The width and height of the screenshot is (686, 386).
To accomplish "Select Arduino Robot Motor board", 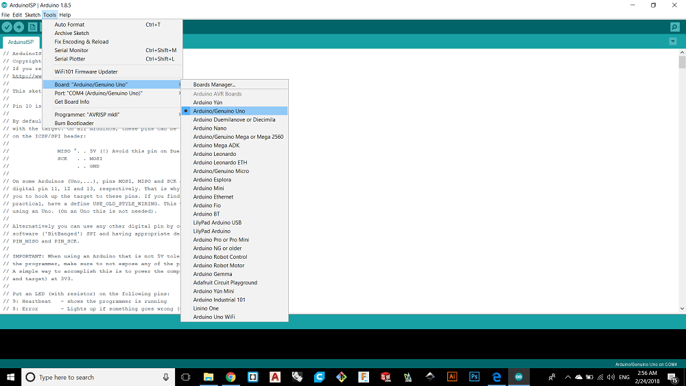I will pyautogui.click(x=235, y=266).
